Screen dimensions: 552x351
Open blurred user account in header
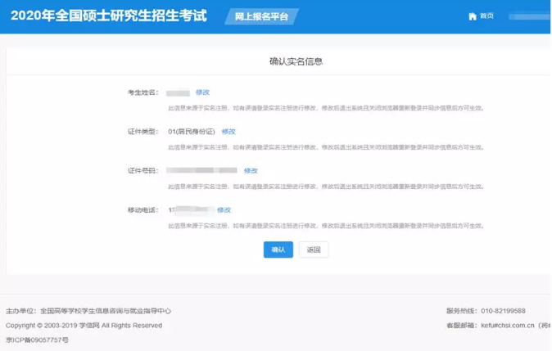(x=528, y=16)
